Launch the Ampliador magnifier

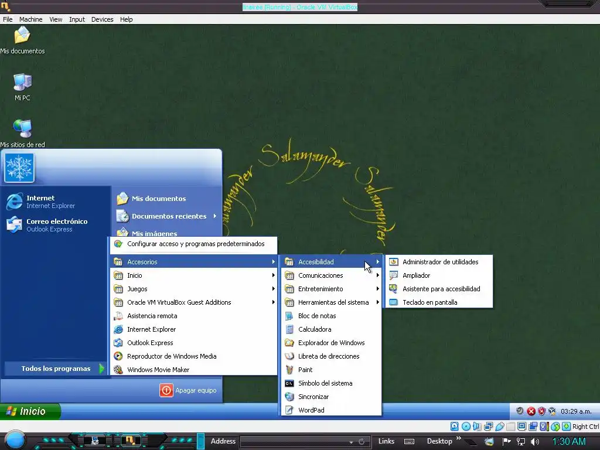(x=439, y=275)
